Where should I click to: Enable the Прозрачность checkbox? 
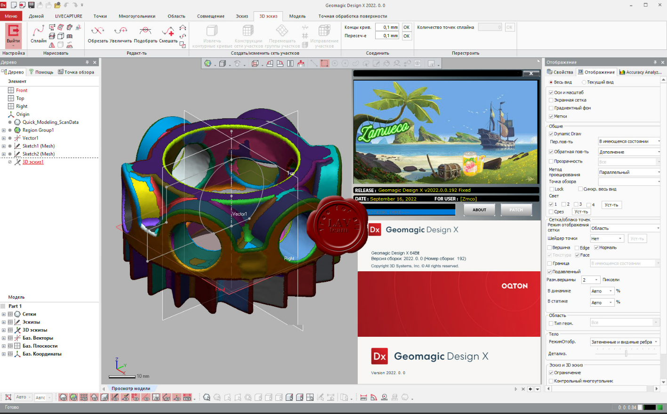point(551,161)
